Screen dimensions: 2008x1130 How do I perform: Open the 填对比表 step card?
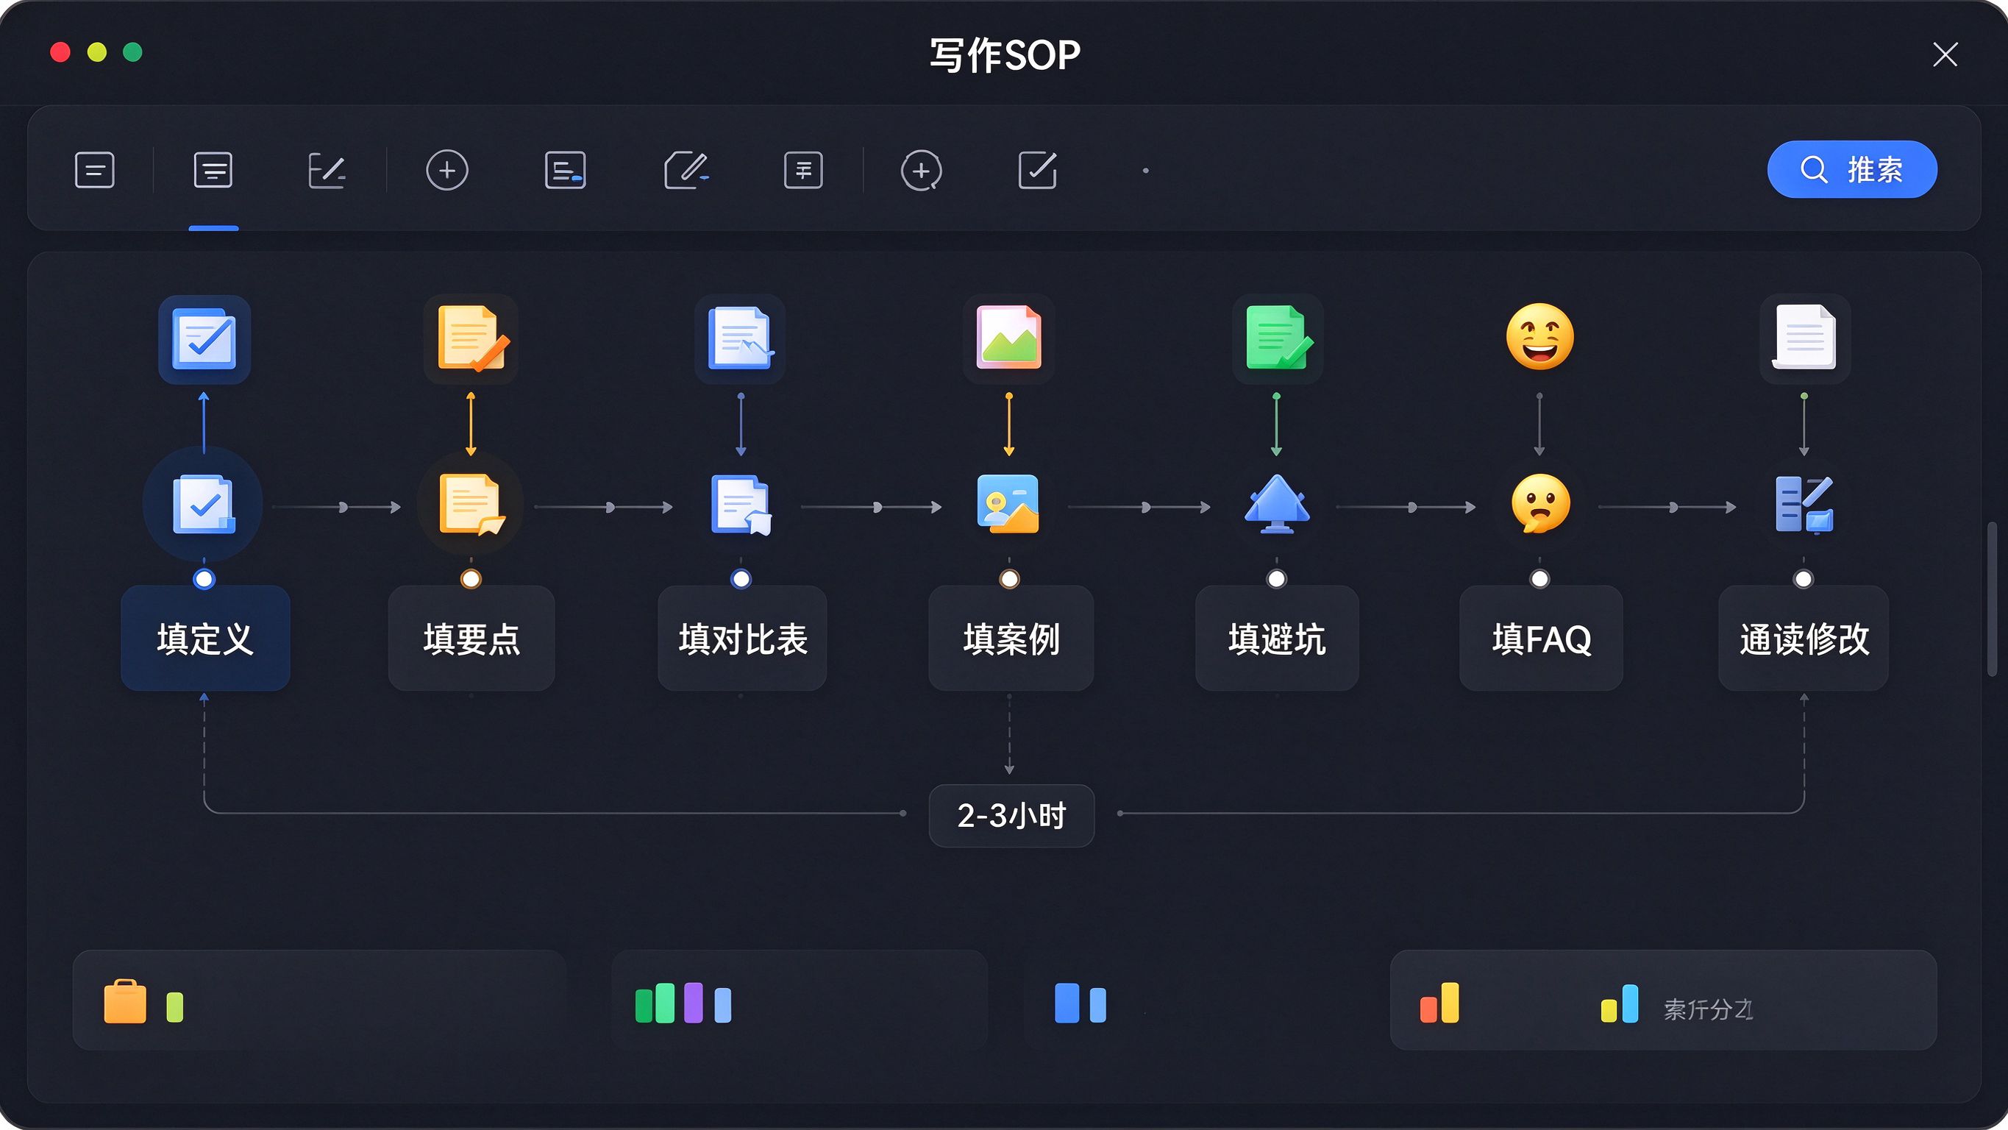pos(742,638)
